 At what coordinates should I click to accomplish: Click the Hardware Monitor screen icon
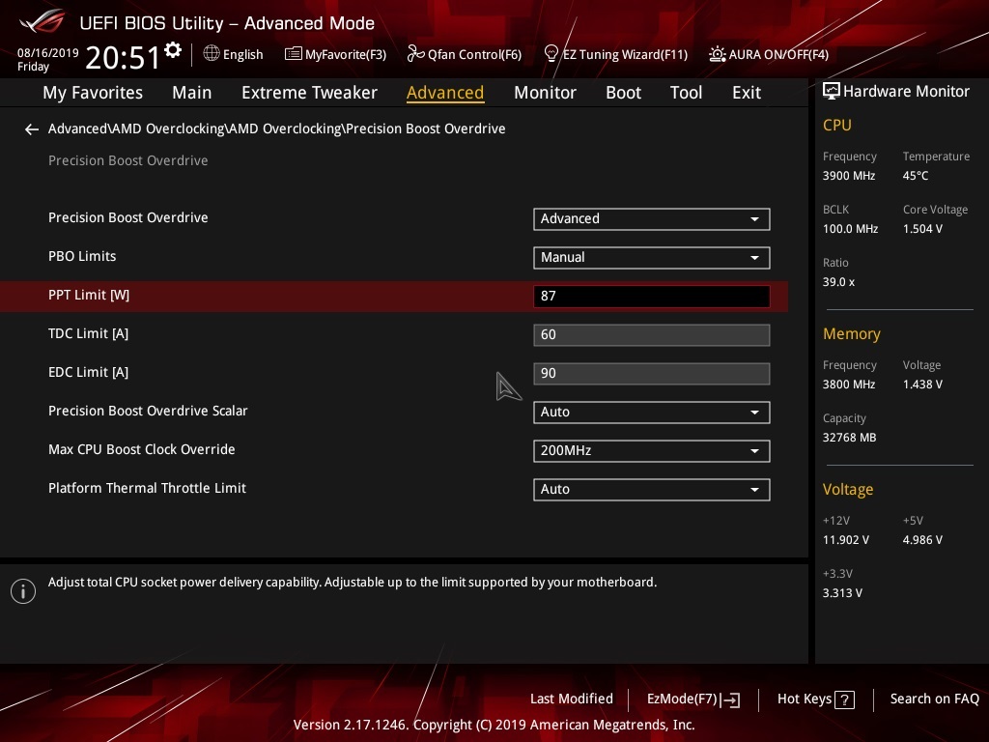pyautogui.click(x=832, y=92)
